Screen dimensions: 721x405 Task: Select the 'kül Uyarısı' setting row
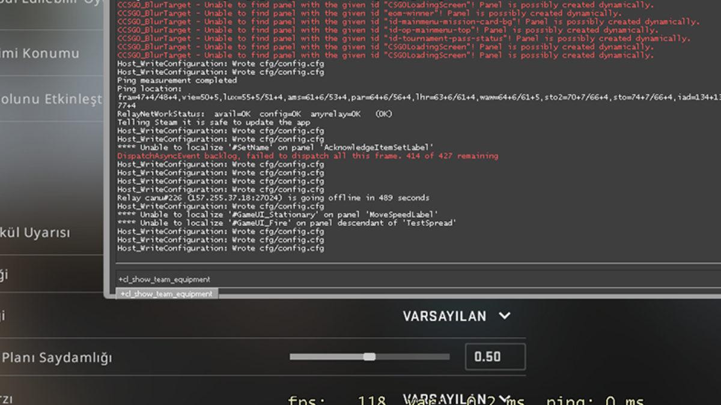[36, 233]
